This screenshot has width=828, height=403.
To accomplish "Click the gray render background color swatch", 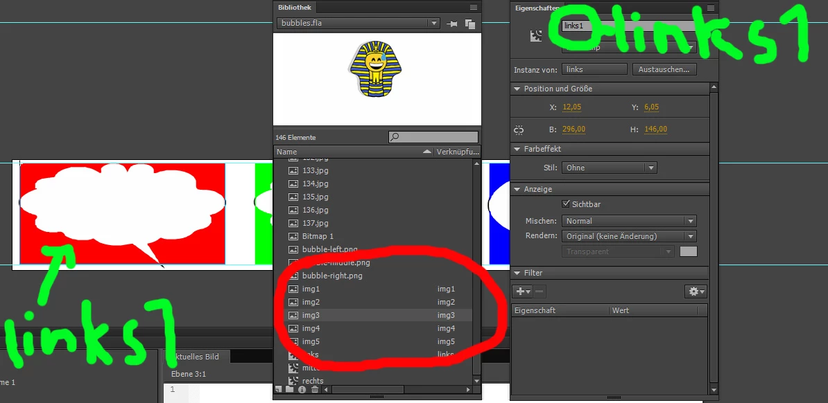I will tap(688, 251).
